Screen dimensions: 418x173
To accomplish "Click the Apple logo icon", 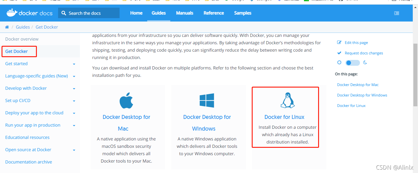I will [126, 100].
